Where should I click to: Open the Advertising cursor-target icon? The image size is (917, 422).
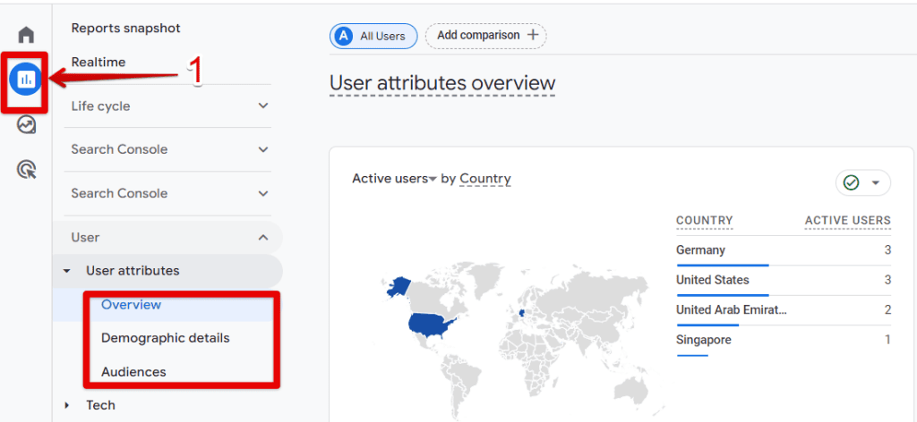coord(26,169)
